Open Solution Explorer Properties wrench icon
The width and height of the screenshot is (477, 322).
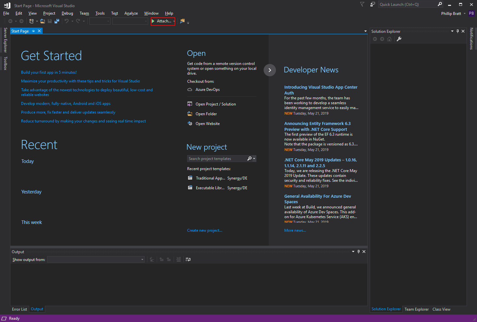tap(399, 39)
